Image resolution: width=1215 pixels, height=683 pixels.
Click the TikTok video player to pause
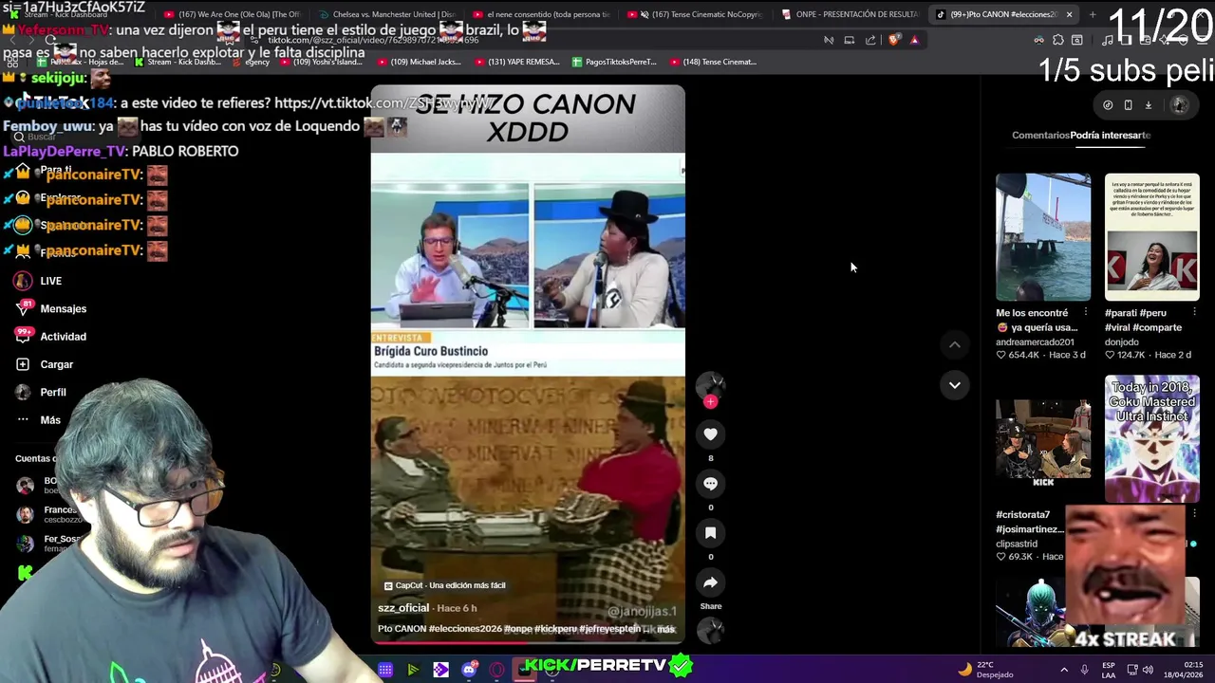click(527, 364)
